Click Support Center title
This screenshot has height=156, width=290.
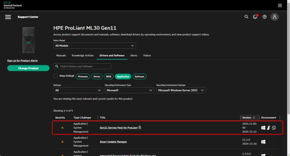pos(28,17)
